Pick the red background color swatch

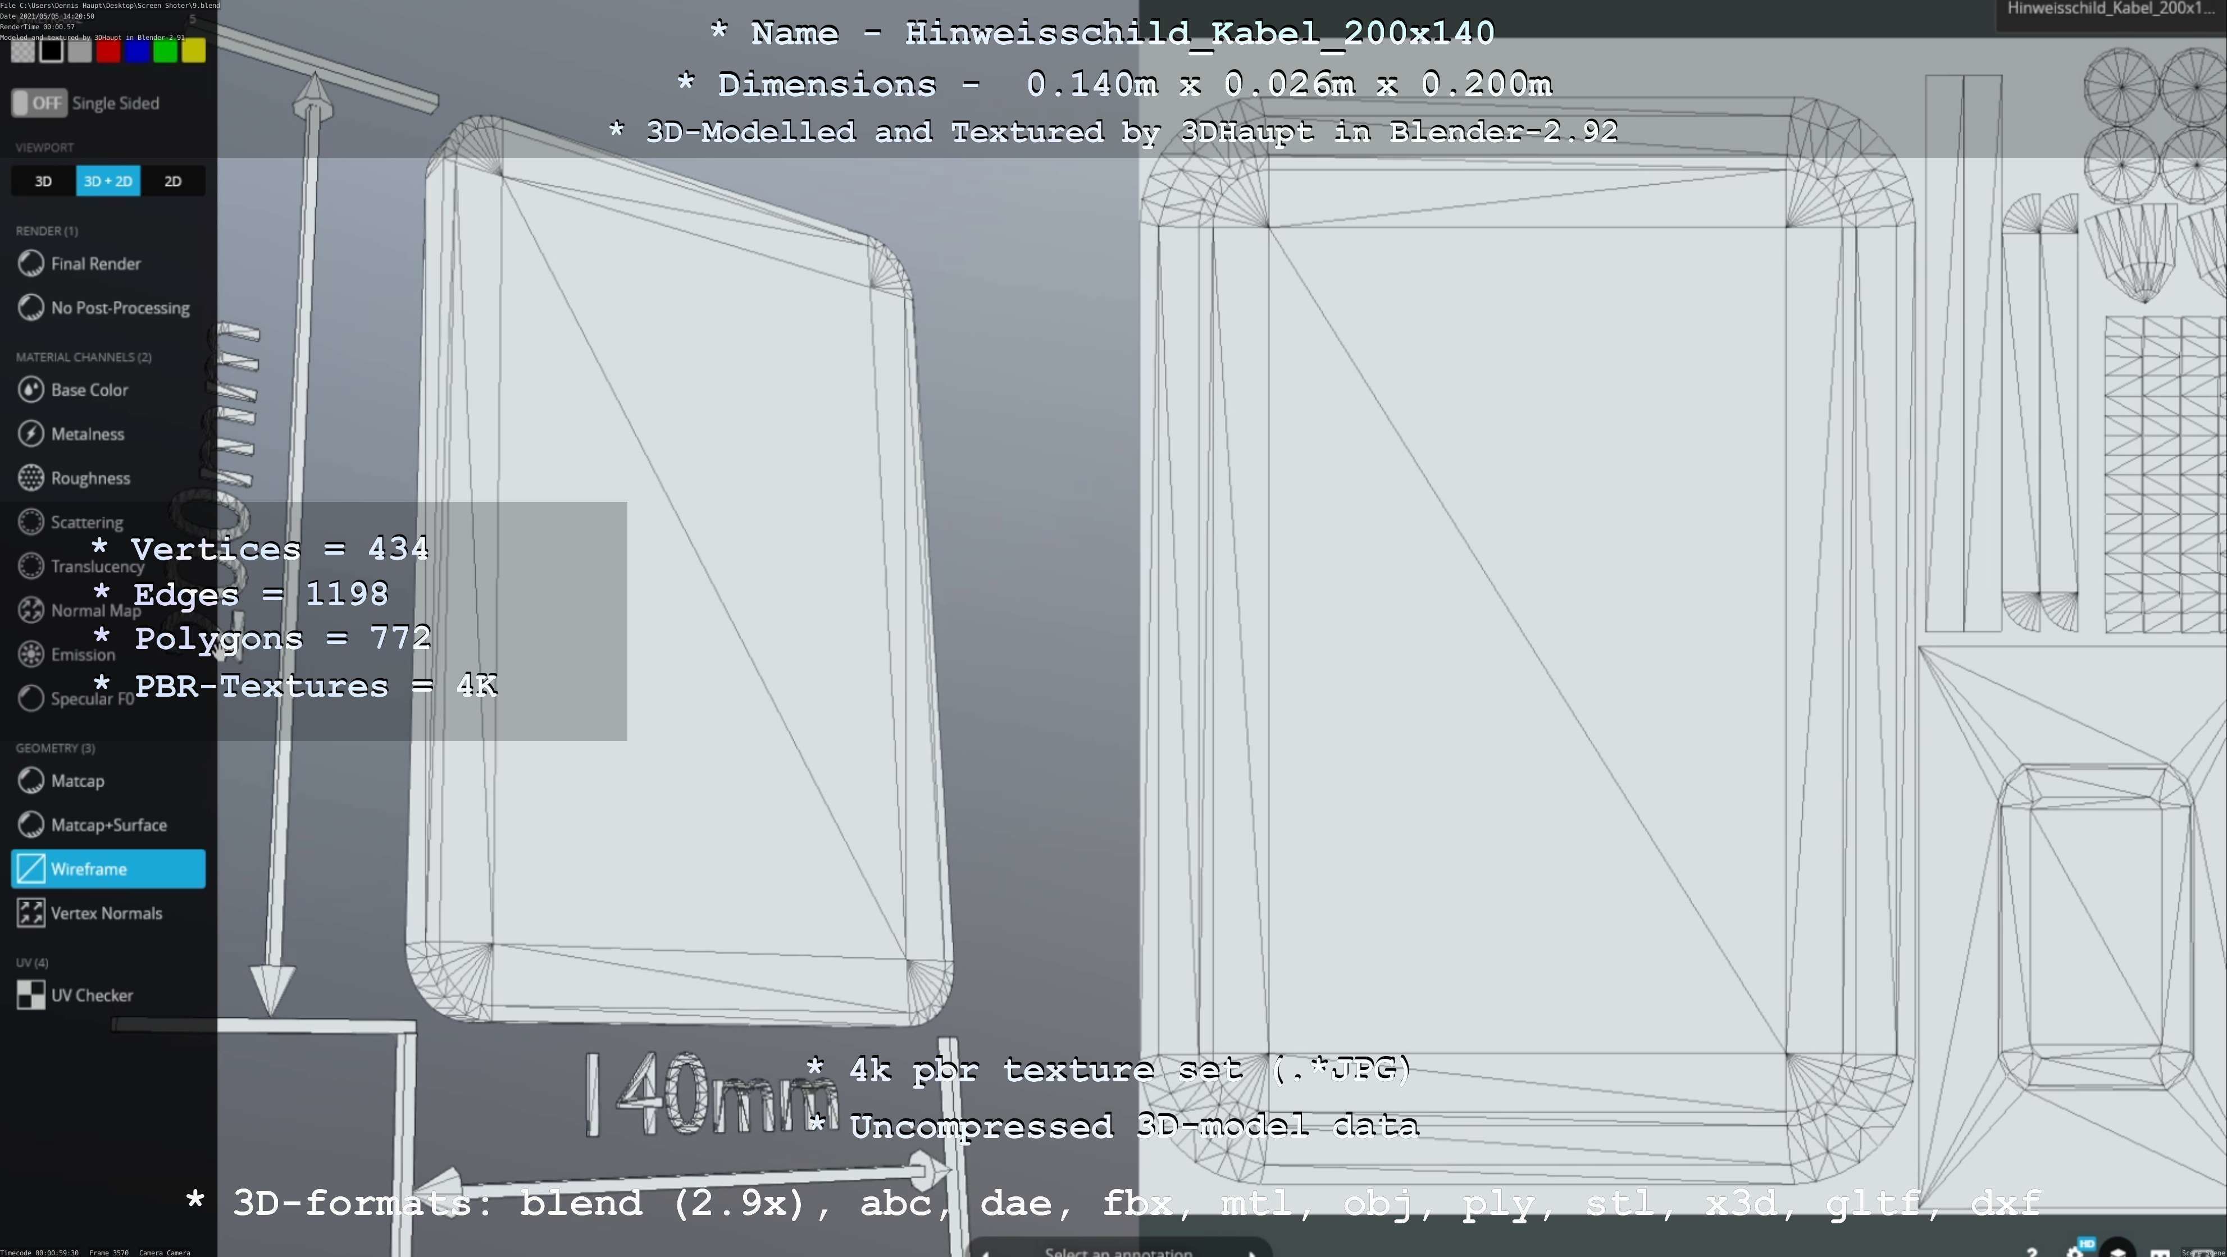108,52
